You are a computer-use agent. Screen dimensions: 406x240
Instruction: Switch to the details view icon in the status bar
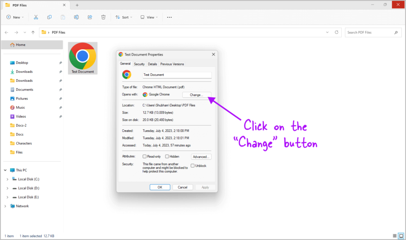395,236
